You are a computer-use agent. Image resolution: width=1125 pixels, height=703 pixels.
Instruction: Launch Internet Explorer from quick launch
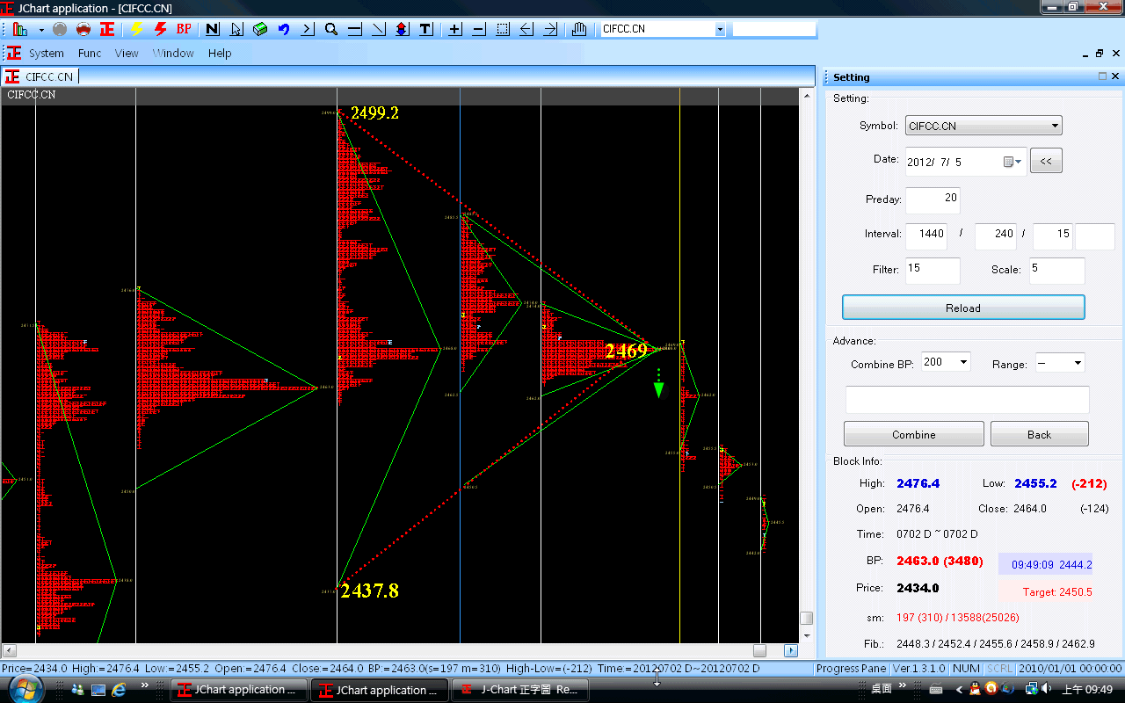(x=119, y=690)
